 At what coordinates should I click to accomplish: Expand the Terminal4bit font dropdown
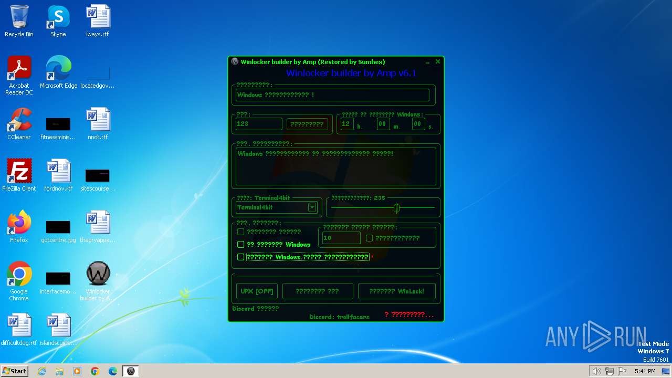pos(312,207)
